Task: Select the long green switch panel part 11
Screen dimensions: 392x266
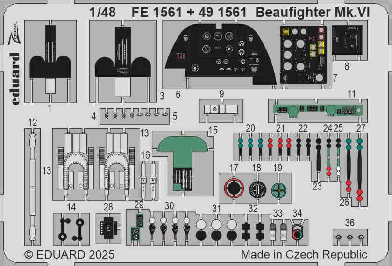Action: coord(317,111)
